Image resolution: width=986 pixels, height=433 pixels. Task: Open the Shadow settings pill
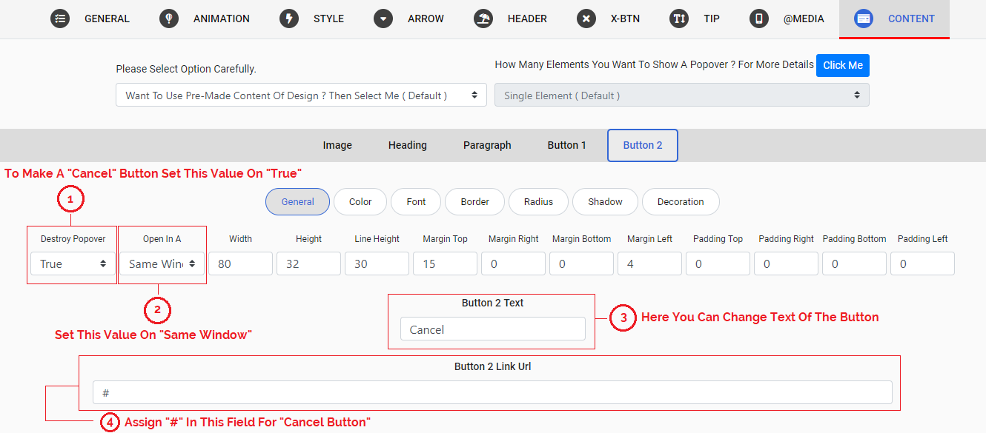(x=605, y=201)
